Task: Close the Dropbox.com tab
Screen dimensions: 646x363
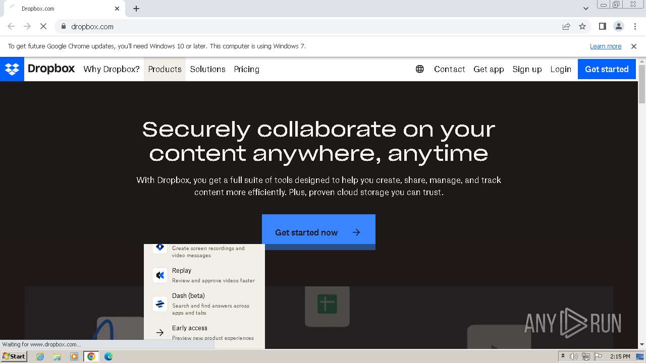Action: pos(117,9)
